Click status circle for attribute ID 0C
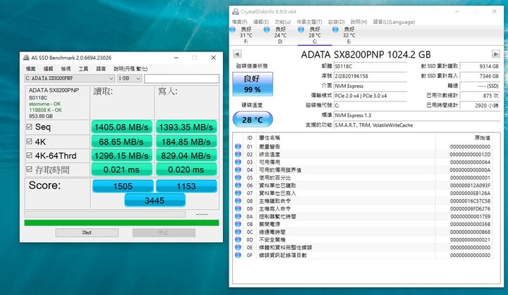This screenshot has height=295, width=508. [238, 232]
